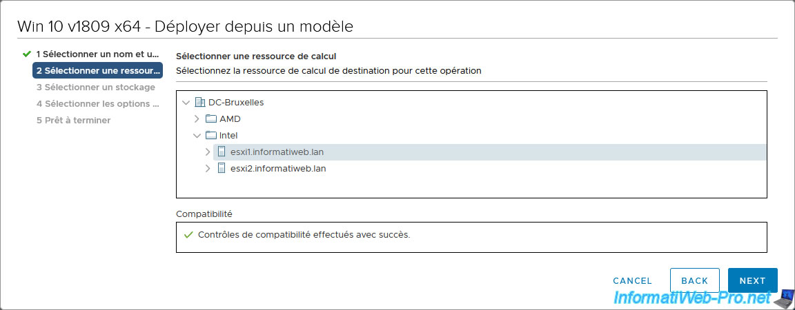
Task: Click the InformatiWeb-Pro laptop logo icon
Action: point(785,298)
